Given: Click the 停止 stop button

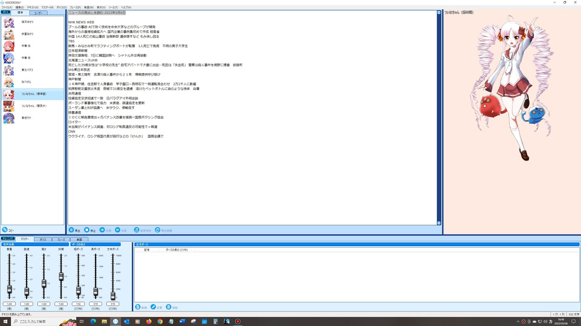Looking at the screenshot, I should [90, 230].
